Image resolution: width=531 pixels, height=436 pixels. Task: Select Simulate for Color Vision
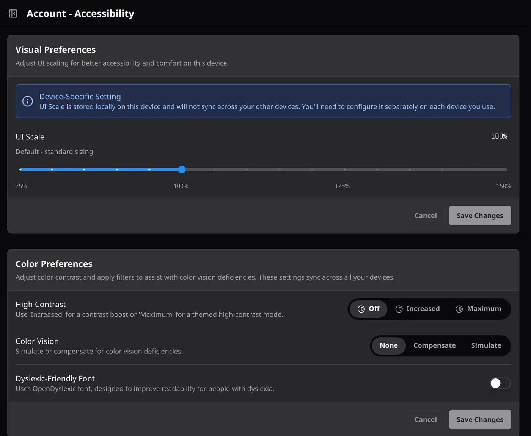(x=486, y=346)
